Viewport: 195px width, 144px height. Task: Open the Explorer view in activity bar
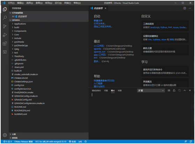pyautogui.click(x=5, y=9)
